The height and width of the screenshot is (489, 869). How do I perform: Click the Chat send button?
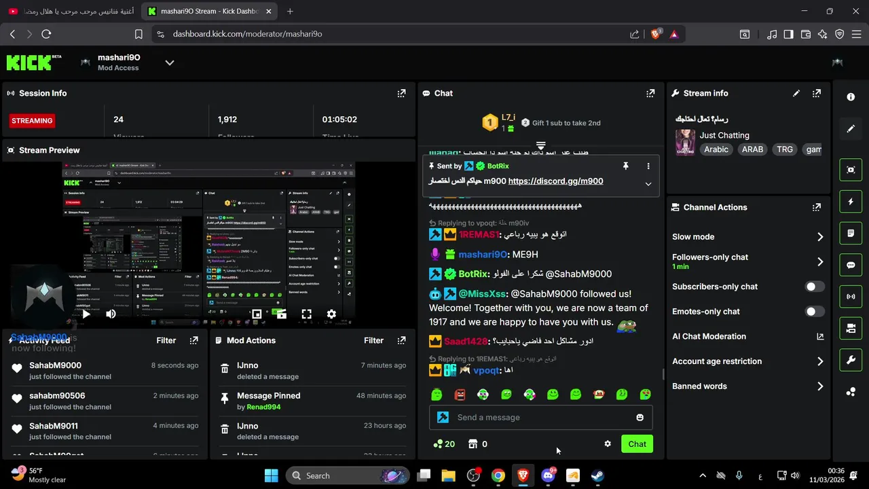coord(637,443)
